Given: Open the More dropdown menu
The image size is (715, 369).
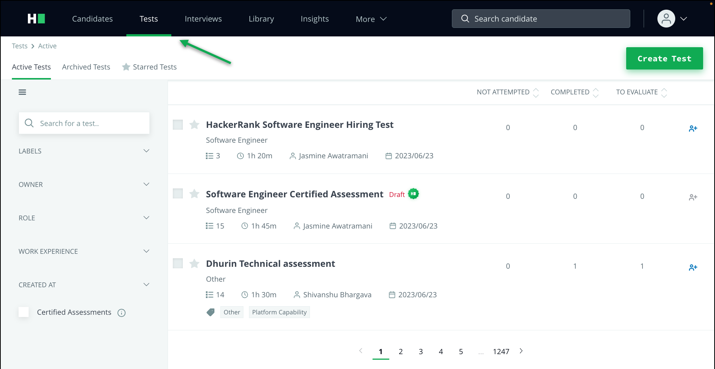Looking at the screenshot, I should pos(371,19).
